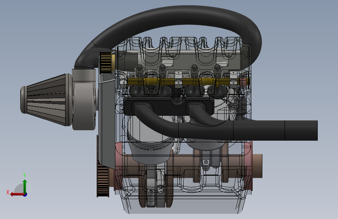Select the lower crankshaft timing pulley
Image resolution: width=338 pixels, height=219 pixels.
(103, 181)
